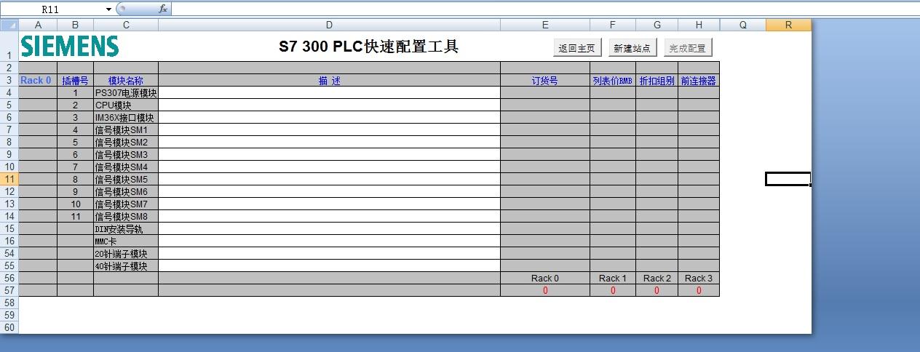Select the 信号模块SM2 cell

[x=126, y=143]
